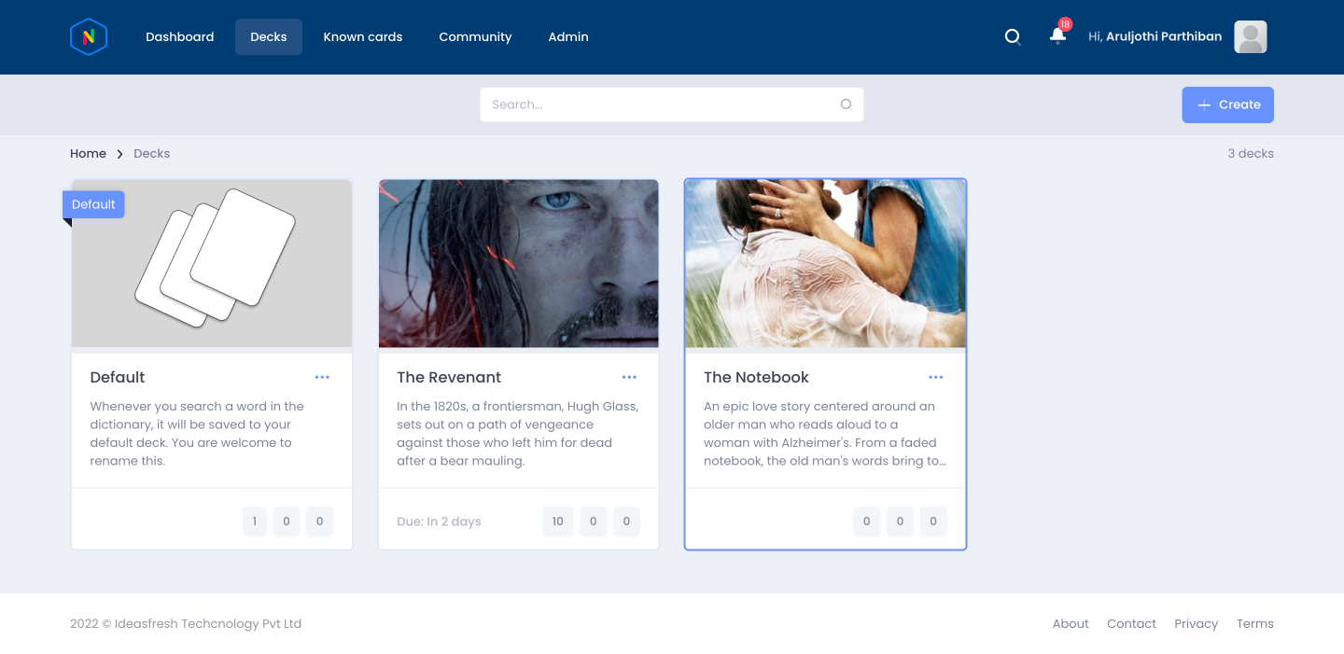
Task: Open The Notebook deck cover image
Action: coord(825,264)
